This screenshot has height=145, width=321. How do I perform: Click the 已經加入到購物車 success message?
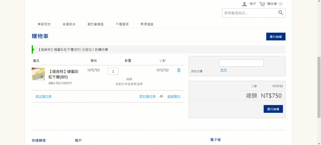point(158,49)
